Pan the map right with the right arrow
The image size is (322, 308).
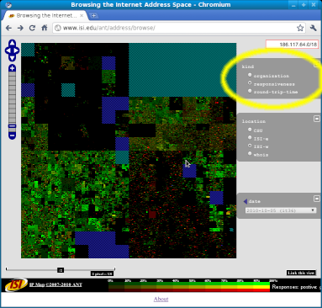pos(16,50)
